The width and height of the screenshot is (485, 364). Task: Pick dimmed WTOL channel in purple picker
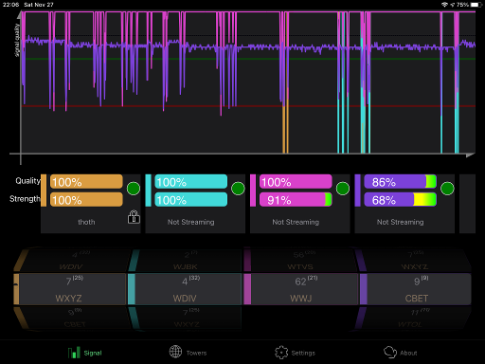coord(414,318)
